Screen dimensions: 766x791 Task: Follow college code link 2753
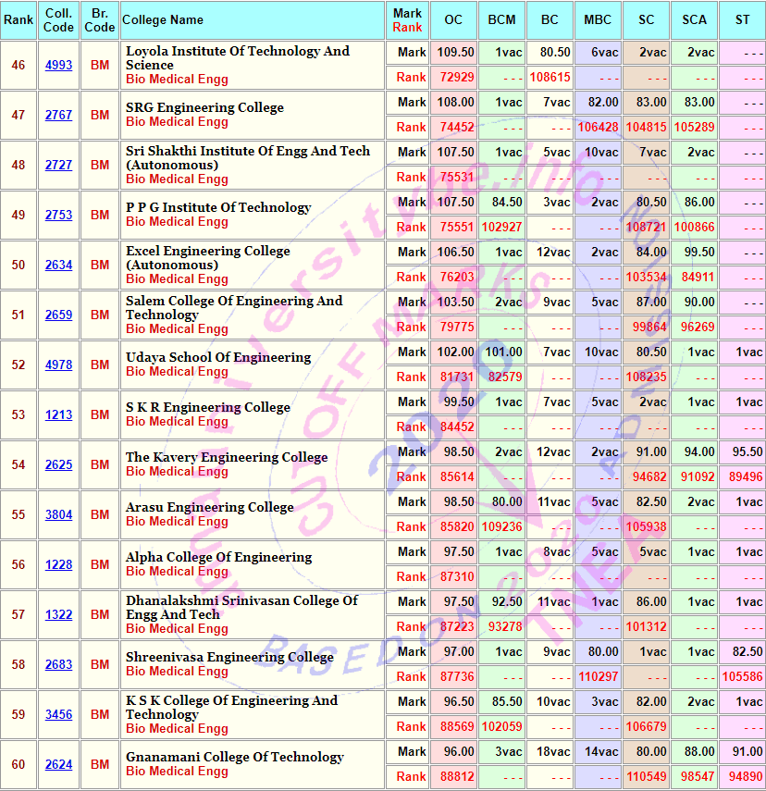click(x=58, y=215)
